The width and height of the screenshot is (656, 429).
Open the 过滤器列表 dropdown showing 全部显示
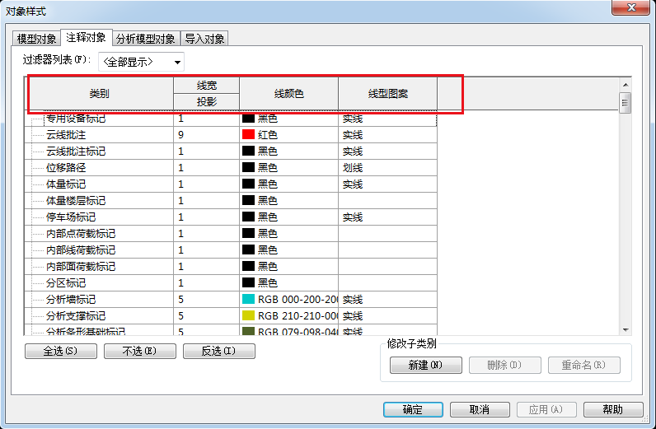[142, 62]
